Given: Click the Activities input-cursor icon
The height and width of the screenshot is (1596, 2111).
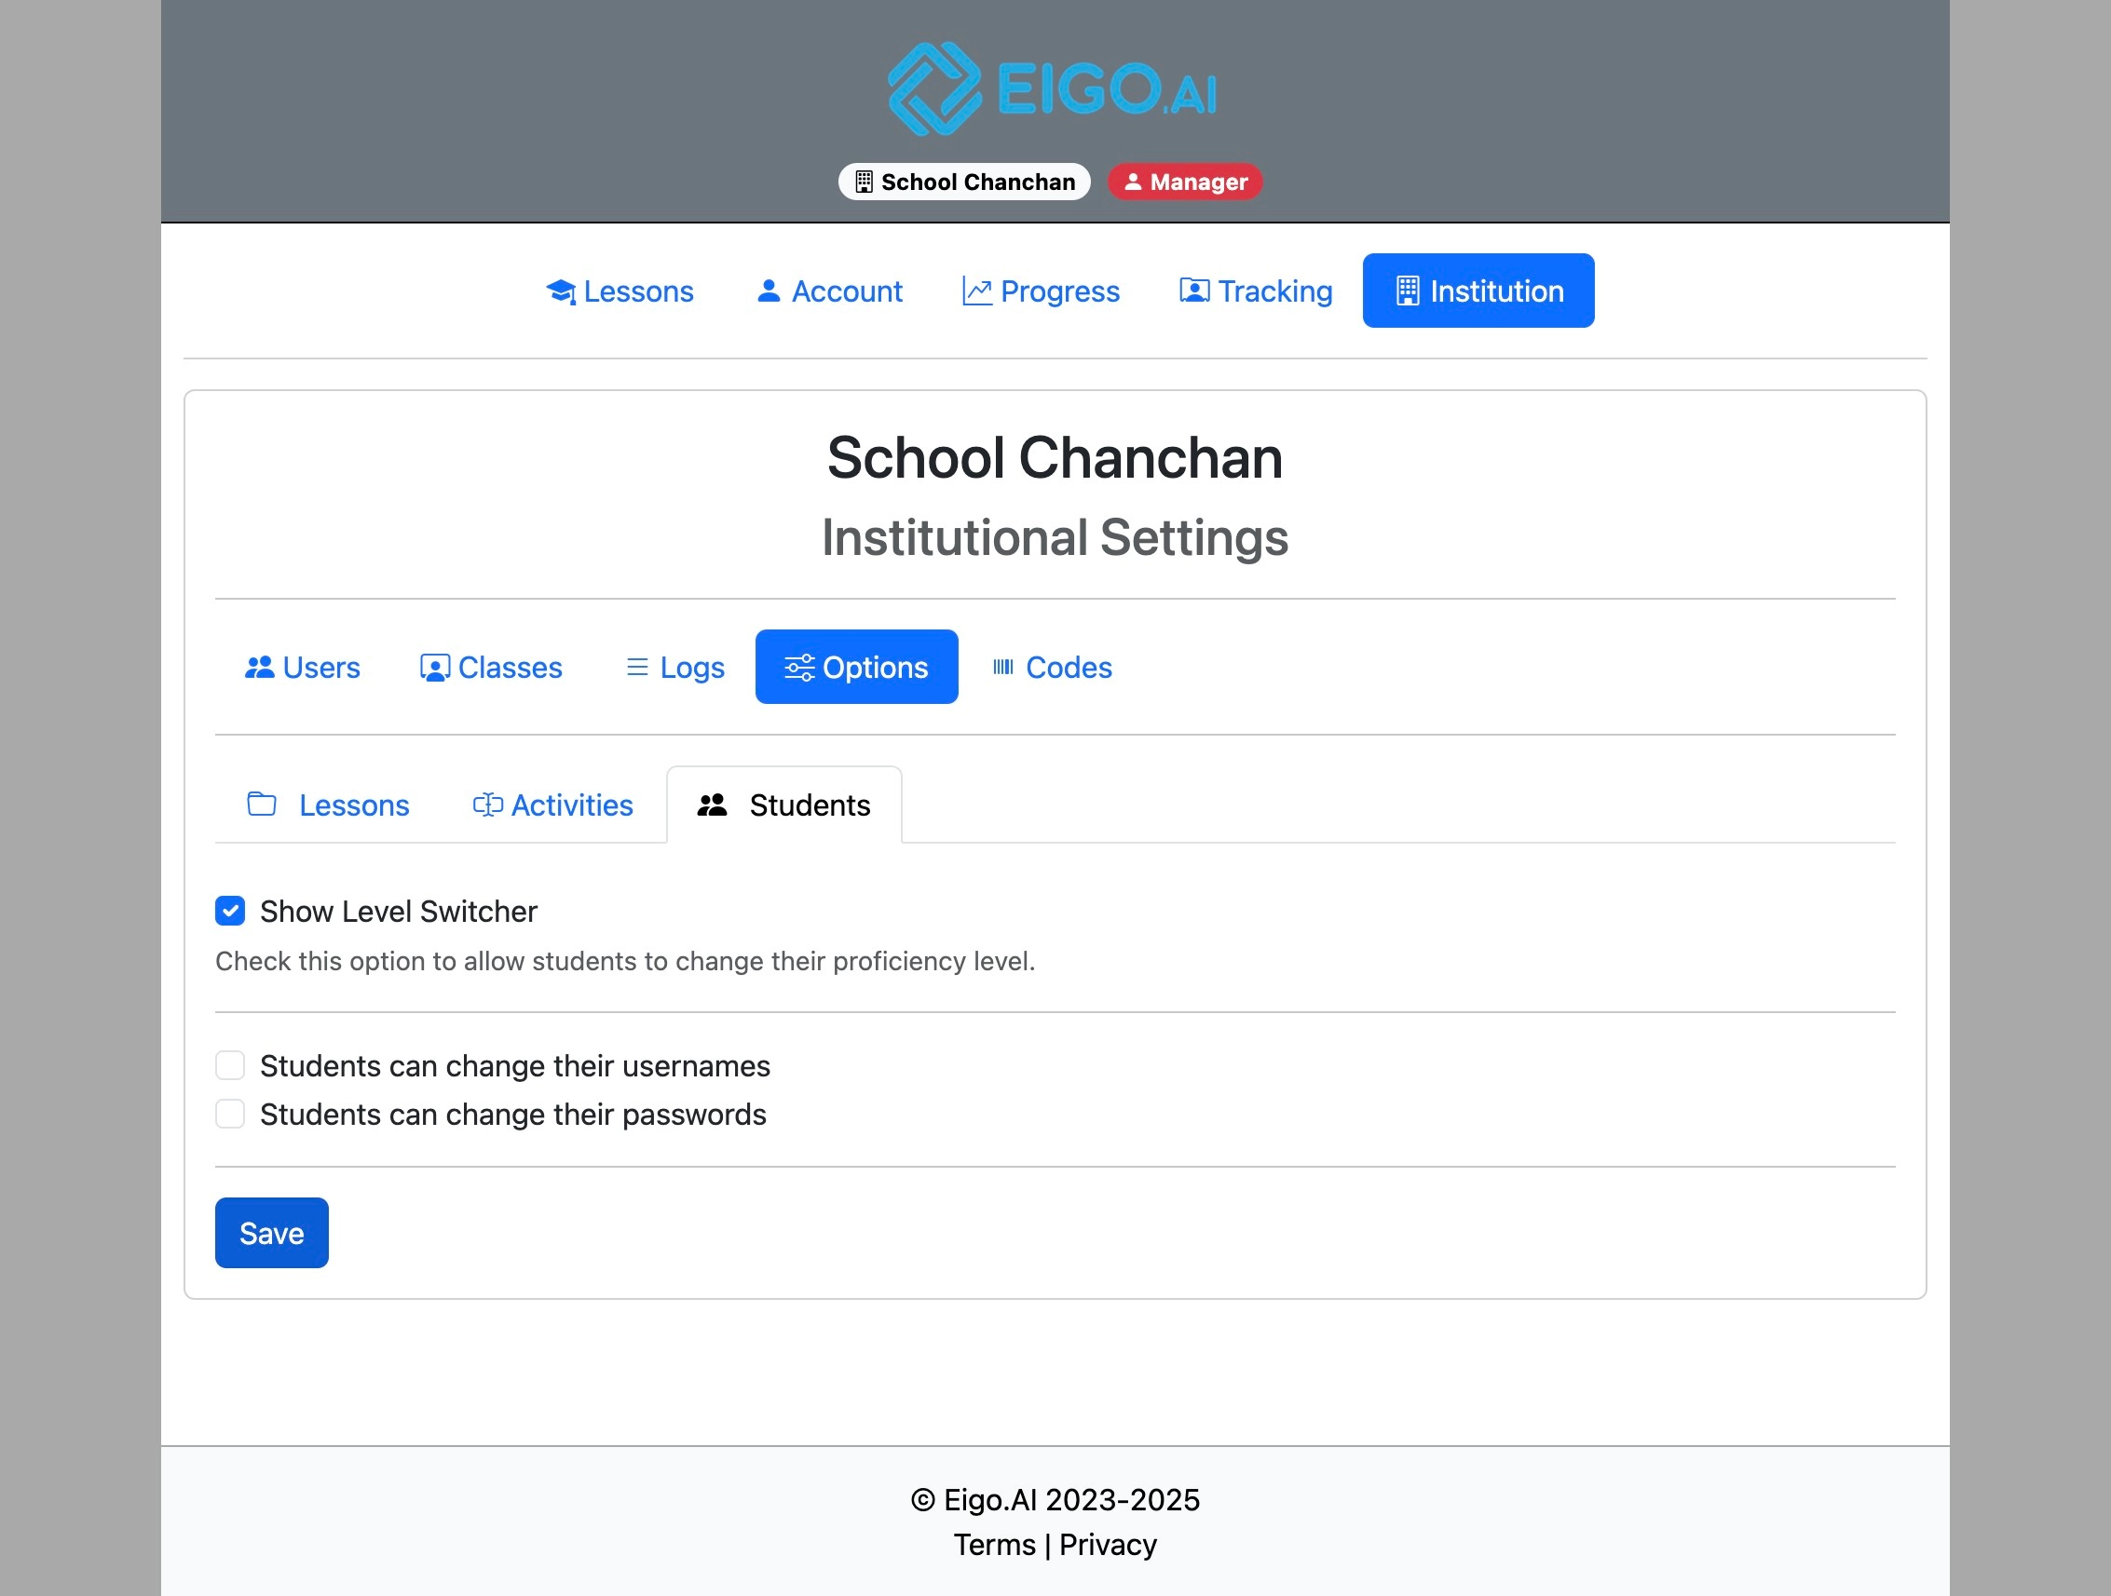Looking at the screenshot, I should pyautogui.click(x=487, y=805).
